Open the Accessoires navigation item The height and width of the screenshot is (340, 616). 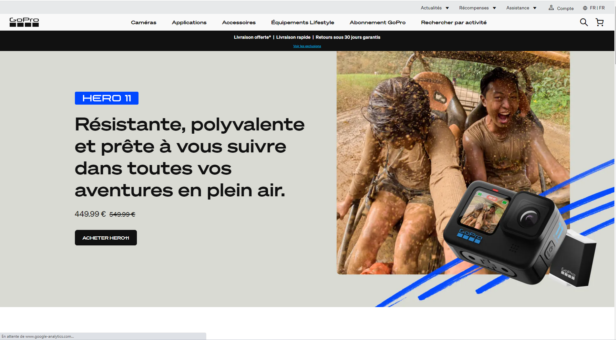tap(239, 22)
